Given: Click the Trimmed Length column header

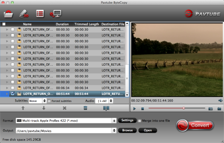Looking at the screenshot, I should [87, 24].
